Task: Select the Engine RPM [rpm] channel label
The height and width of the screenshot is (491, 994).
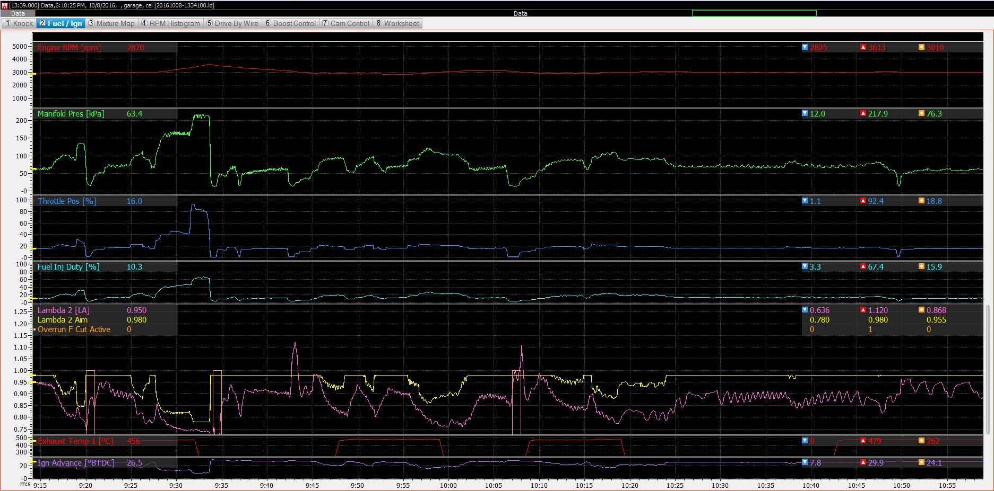Action: point(69,47)
